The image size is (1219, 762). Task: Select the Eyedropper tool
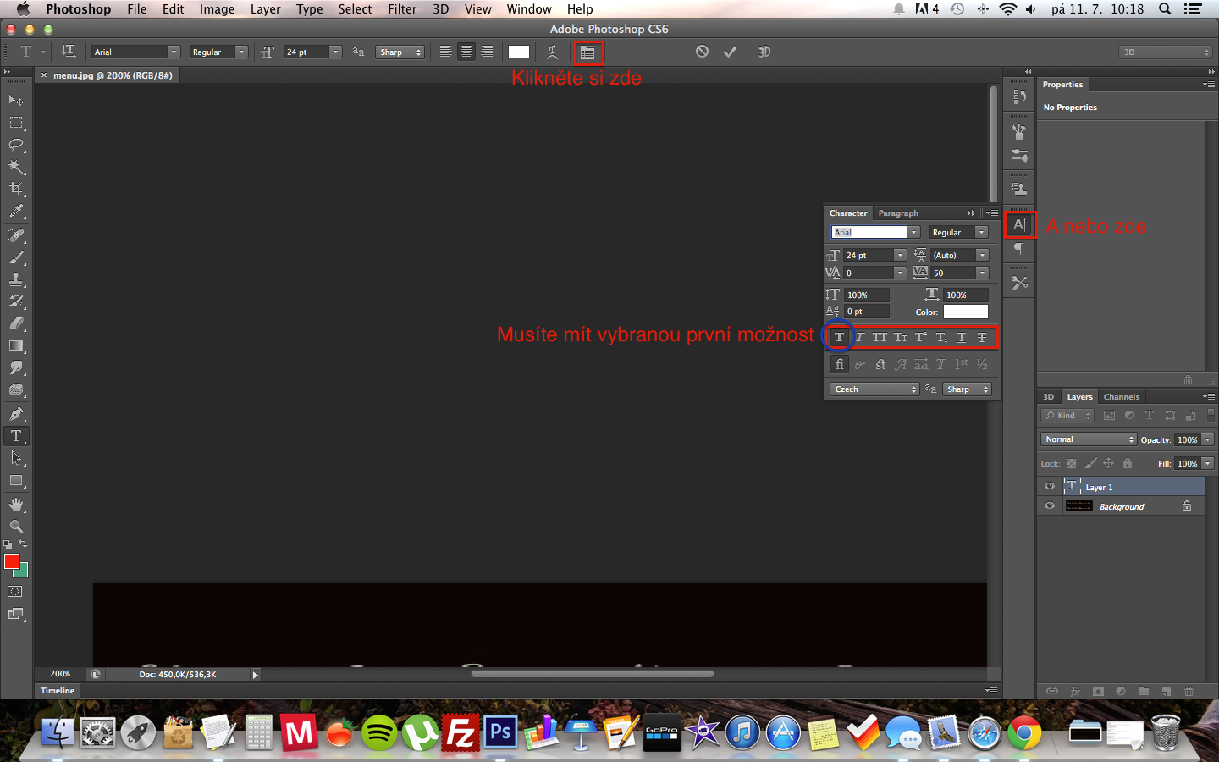(x=16, y=212)
